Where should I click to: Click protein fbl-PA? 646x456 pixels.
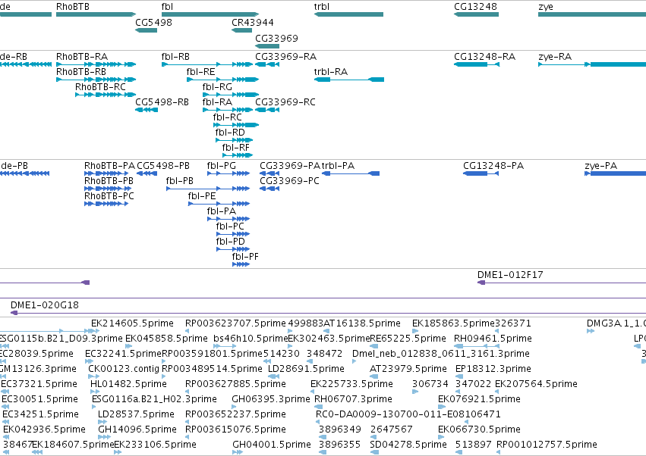[x=228, y=219]
